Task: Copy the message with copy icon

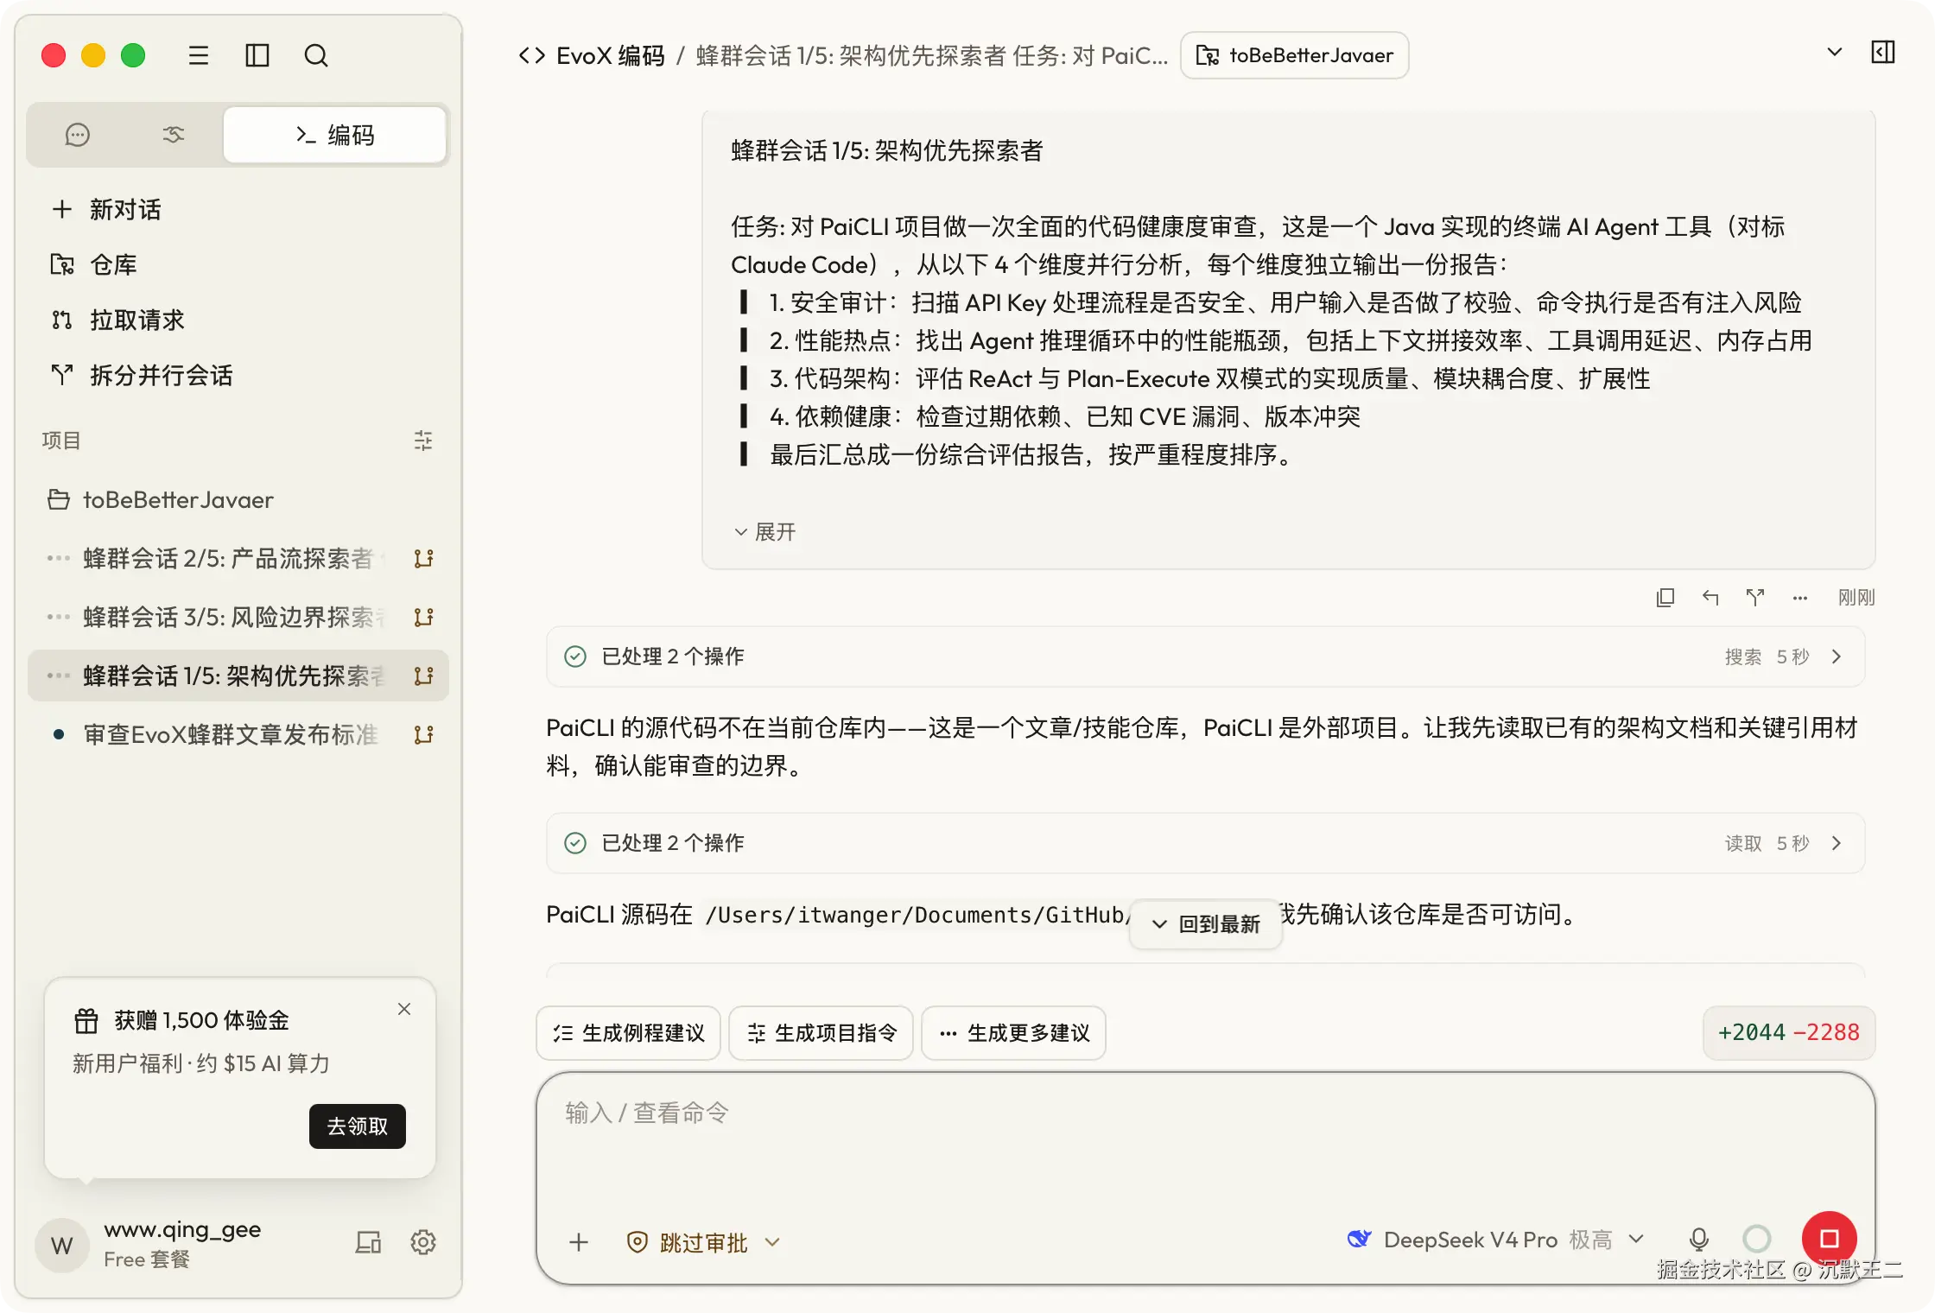Action: [1665, 597]
